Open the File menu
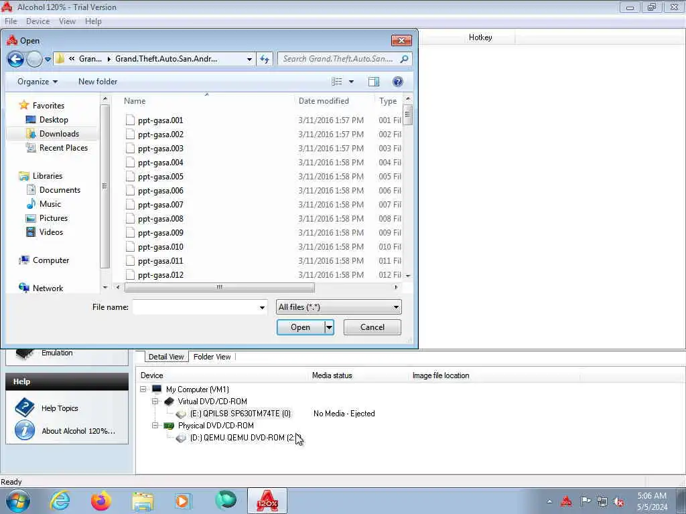Screen dimensions: 686x514 pos(11,21)
